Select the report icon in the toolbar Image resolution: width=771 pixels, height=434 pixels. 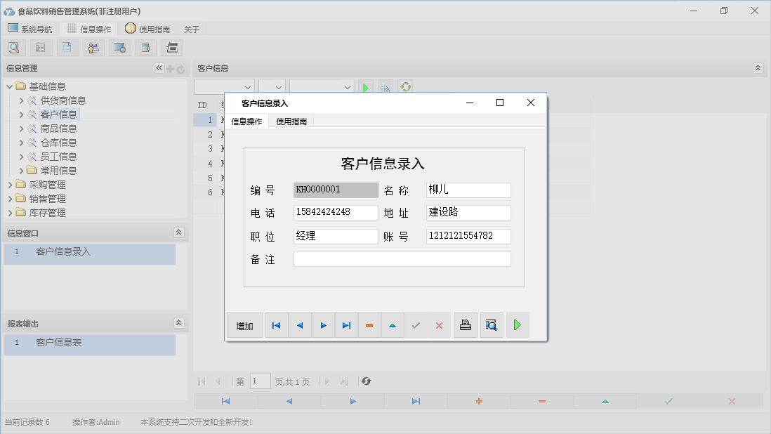point(40,47)
